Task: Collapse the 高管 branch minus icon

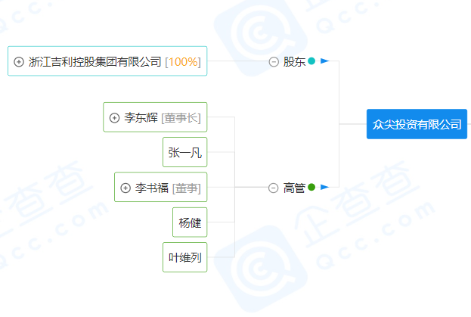Action: coord(274,188)
